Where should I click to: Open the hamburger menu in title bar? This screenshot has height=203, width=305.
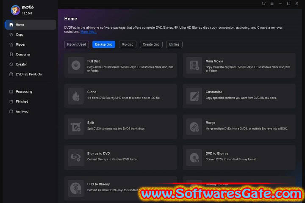272,3
